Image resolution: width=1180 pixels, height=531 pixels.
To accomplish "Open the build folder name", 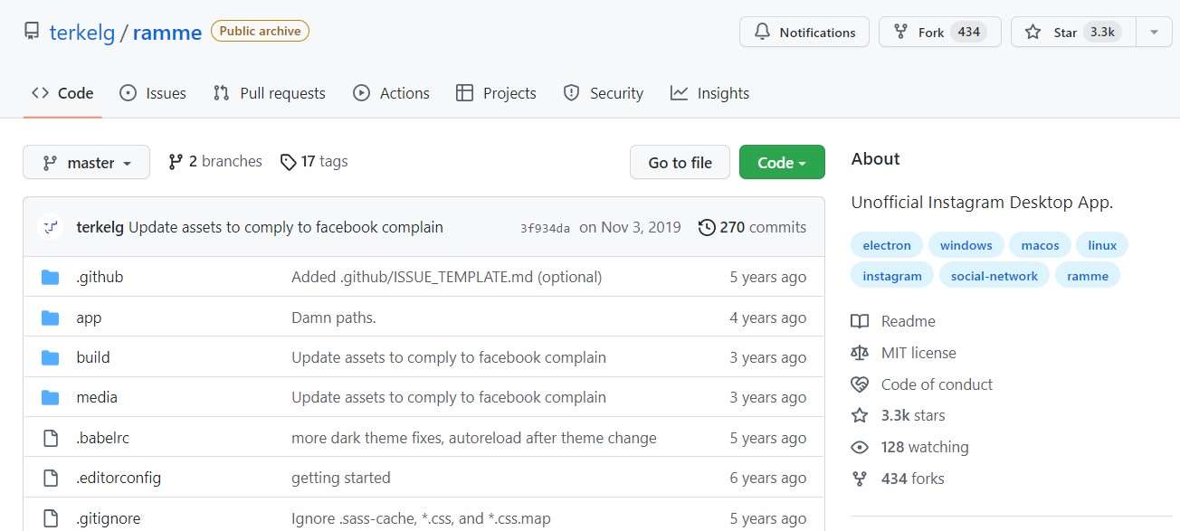I will (x=93, y=357).
